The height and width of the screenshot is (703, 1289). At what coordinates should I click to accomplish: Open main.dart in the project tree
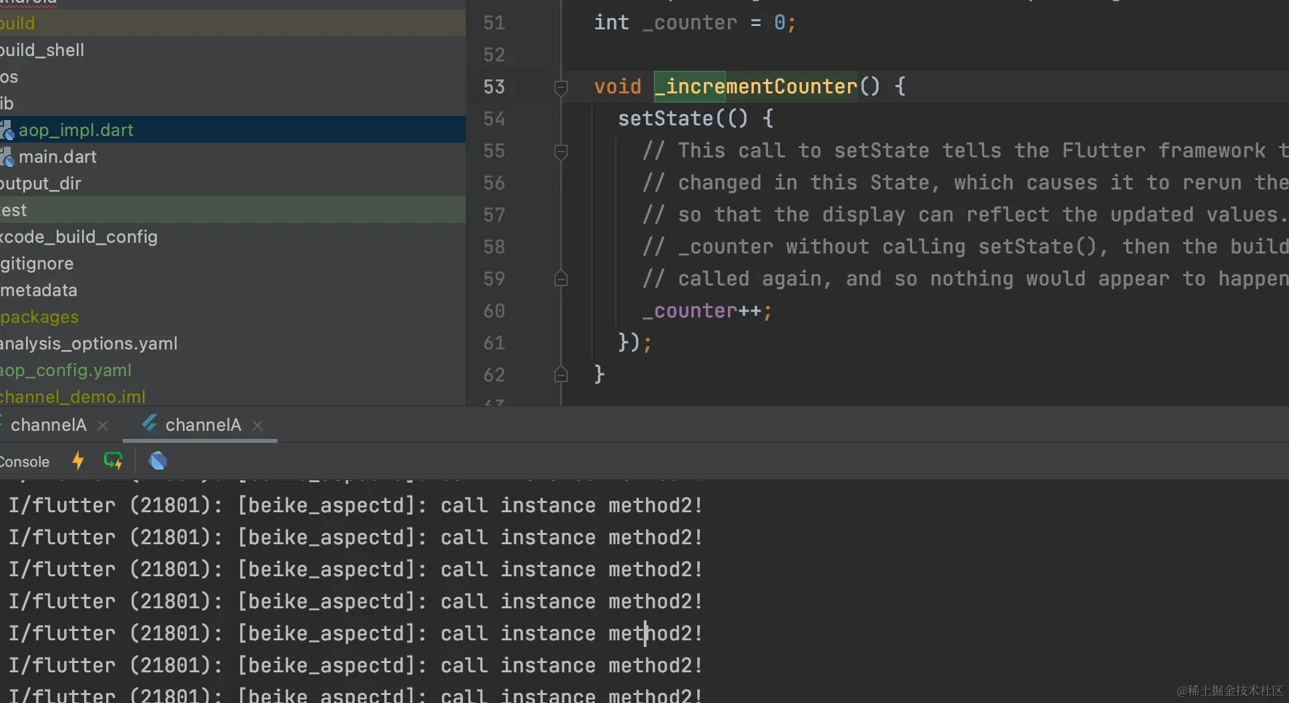233,157
